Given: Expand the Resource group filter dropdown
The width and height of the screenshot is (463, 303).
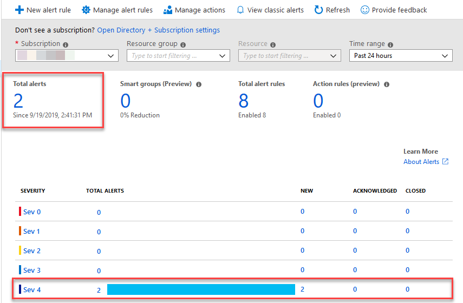Looking at the screenshot, I should coord(178,56).
